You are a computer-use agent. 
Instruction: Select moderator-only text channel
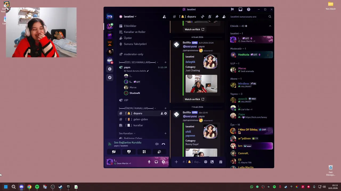point(143,54)
